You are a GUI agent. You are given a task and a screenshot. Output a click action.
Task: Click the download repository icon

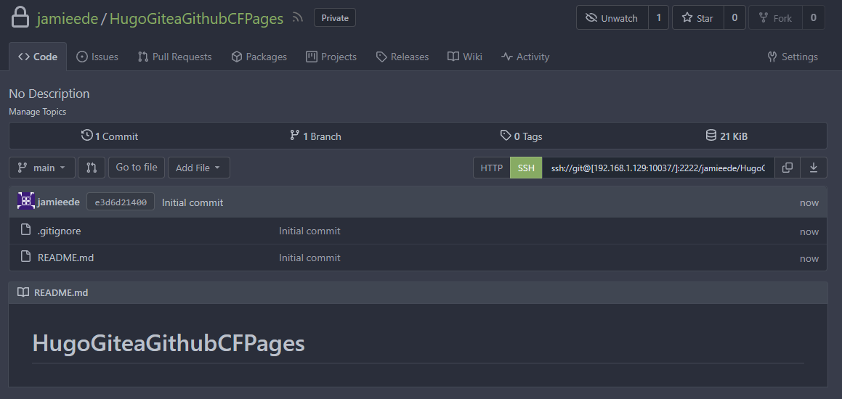814,168
